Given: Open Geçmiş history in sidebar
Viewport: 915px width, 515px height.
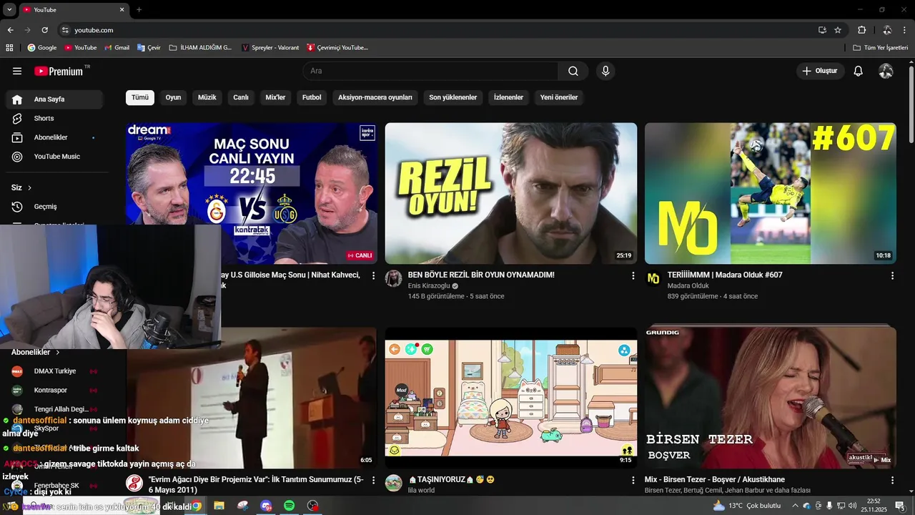Looking at the screenshot, I should [54, 207].
